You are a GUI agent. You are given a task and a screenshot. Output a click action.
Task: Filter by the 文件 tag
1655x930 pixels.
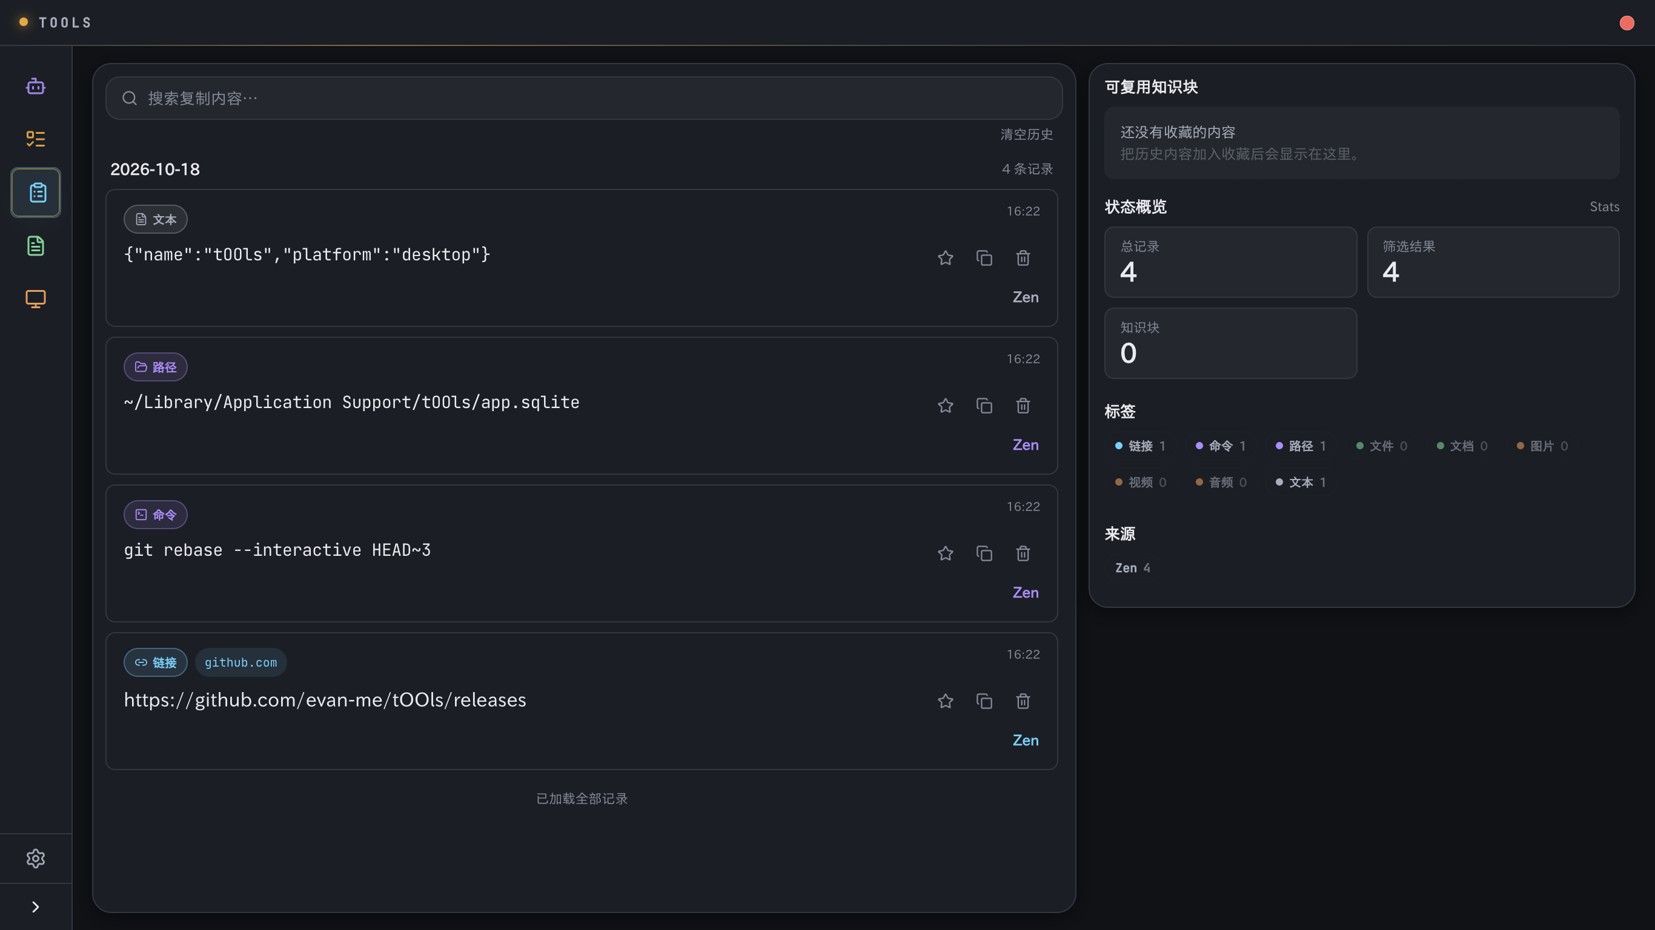[x=1381, y=446]
